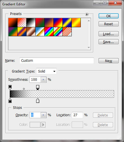Open the Opacity slider arrow
This screenshot has height=142, width=124.
43,115
